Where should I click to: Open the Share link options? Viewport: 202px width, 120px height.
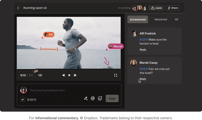tap(173, 8)
